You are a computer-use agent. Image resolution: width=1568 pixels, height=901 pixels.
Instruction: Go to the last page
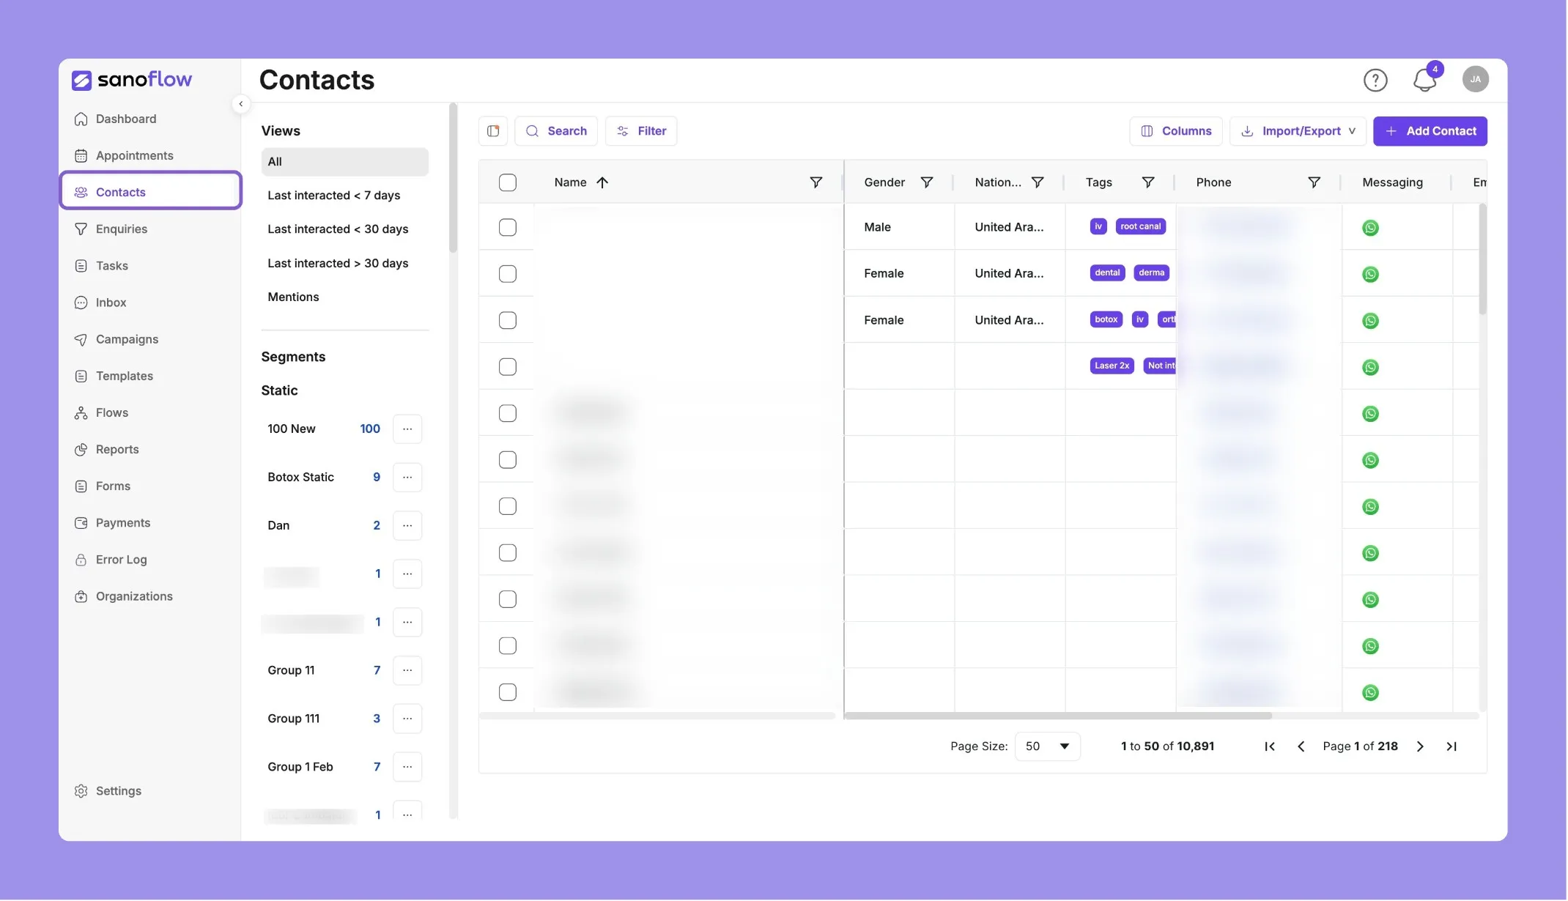pyautogui.click(x=1451, y=746)
